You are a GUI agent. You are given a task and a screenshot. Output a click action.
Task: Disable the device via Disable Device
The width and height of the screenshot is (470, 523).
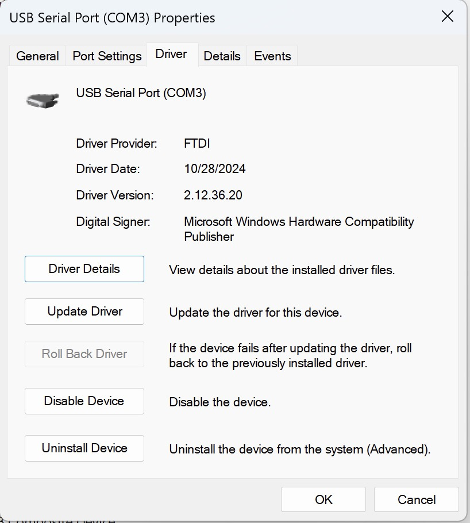84,401
